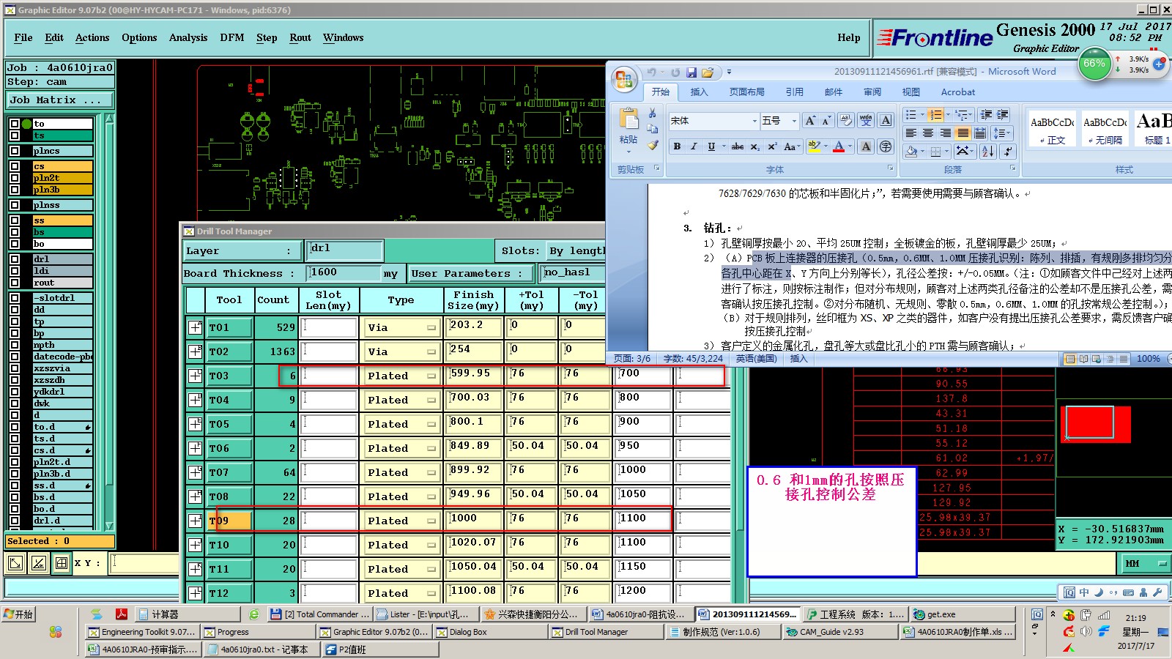Switch to the Drill Tool Manager taskbar button
Image resolution: width=1172 pixels, height=659 pixels.
point(607,632)
